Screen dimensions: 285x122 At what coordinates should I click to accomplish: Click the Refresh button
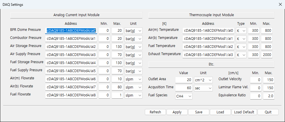click(x=156, y=112)
